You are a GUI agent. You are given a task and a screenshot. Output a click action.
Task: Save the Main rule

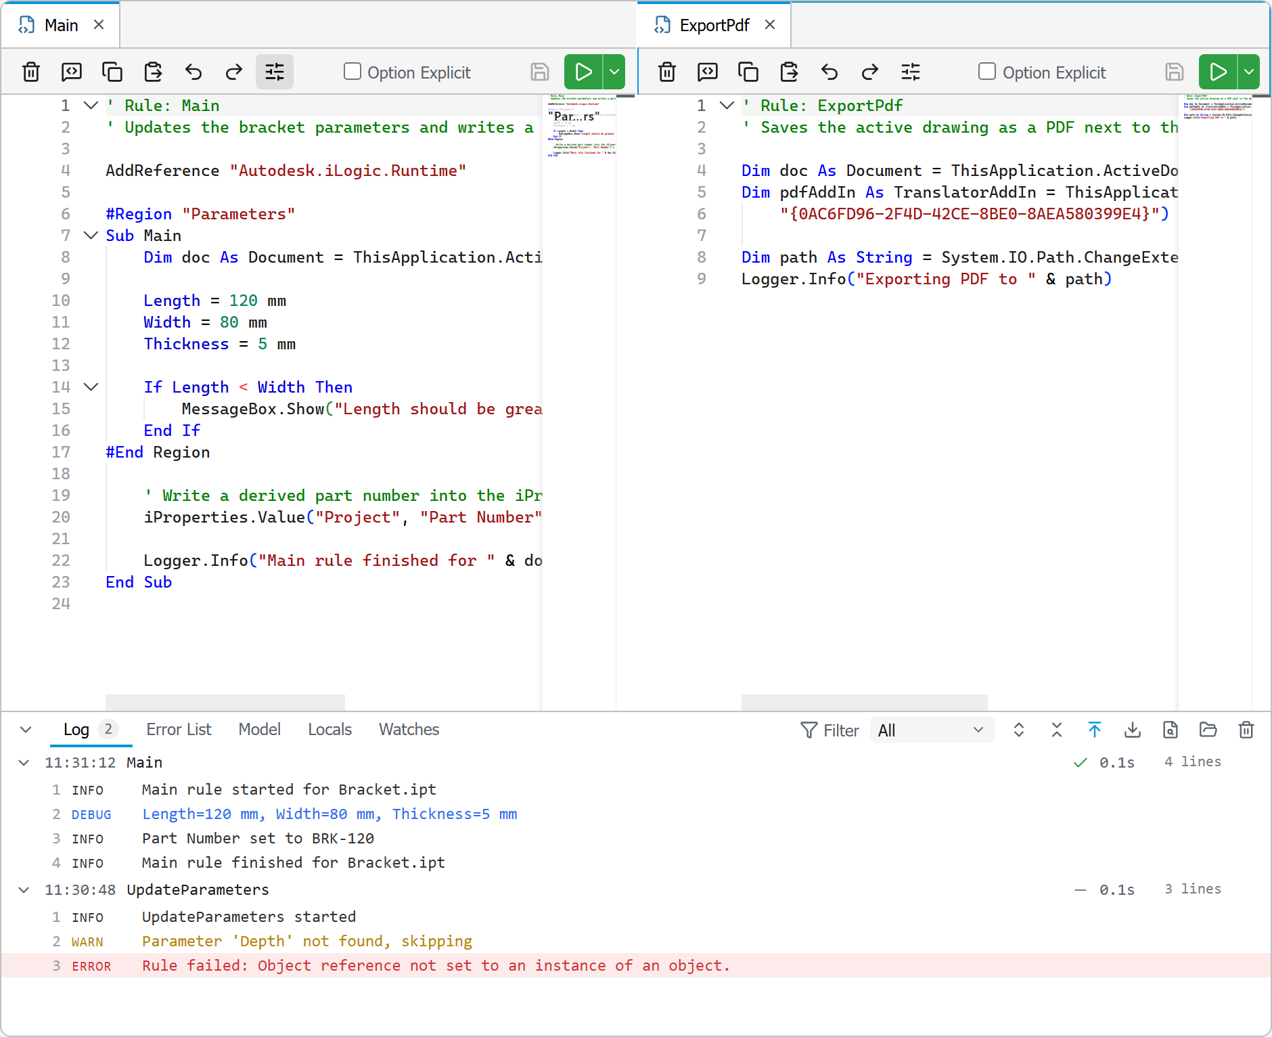tap(540, 72)
